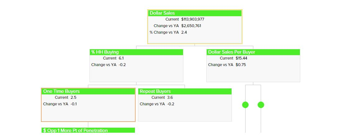Select the Dollar Sales Per Buyer header

[x=253, y=52]
